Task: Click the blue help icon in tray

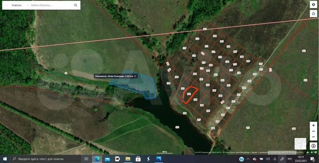Action: tap(241, 159)
